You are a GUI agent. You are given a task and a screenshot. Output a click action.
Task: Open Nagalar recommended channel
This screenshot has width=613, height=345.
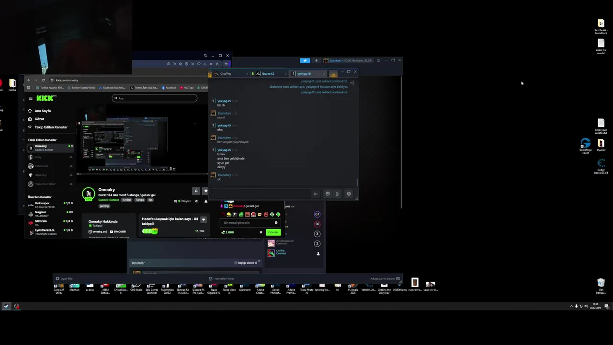click(x=50, y=213)
